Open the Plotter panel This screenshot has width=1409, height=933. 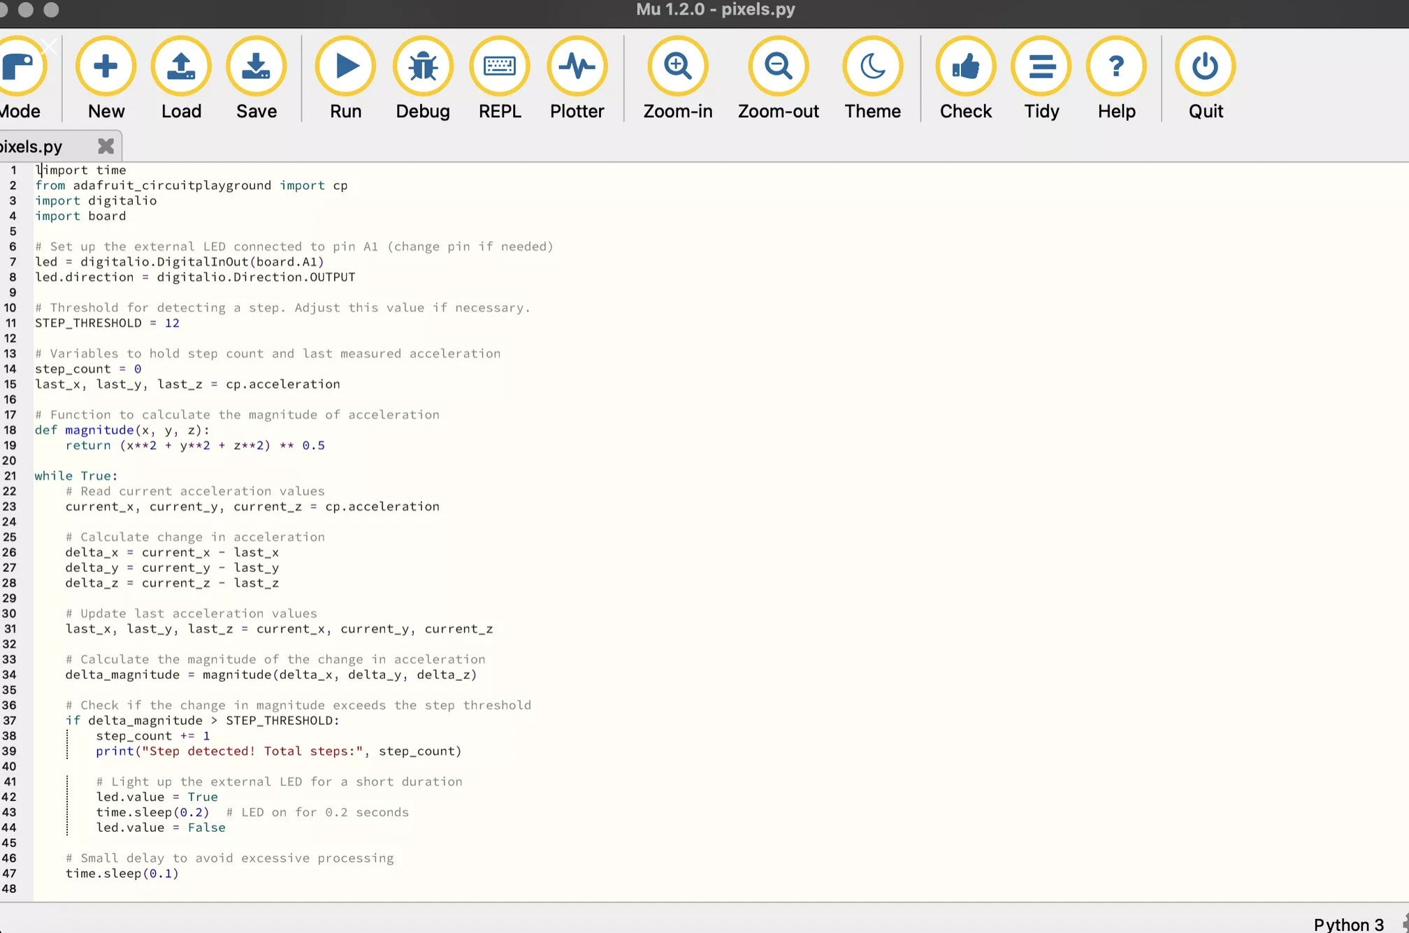pos(577,78)
